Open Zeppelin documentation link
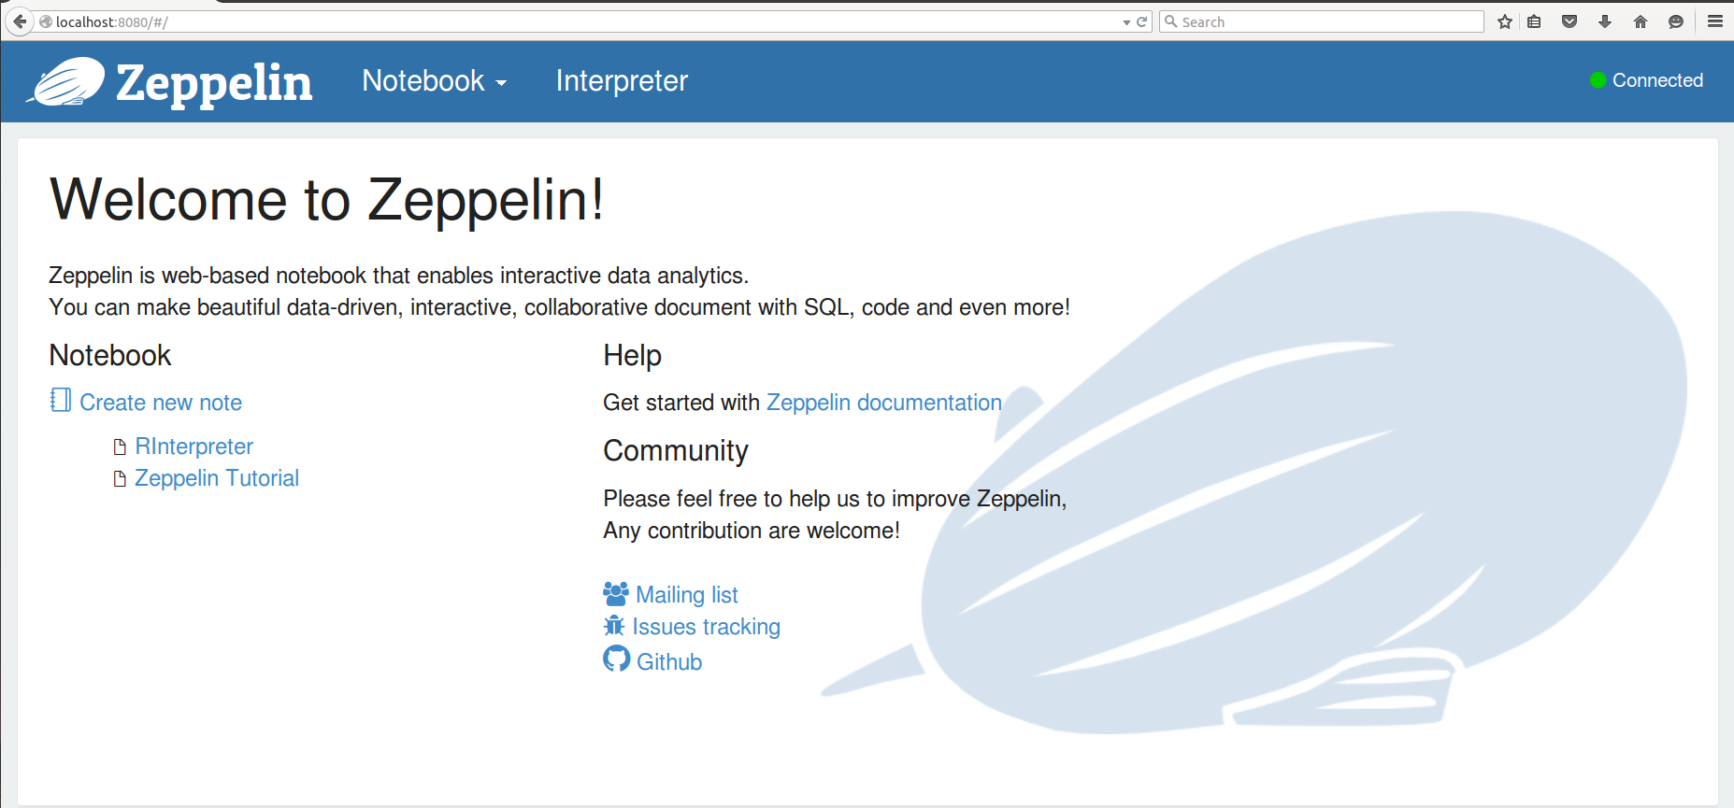Screen dimensions: 1734x808 tap(884, 403)
